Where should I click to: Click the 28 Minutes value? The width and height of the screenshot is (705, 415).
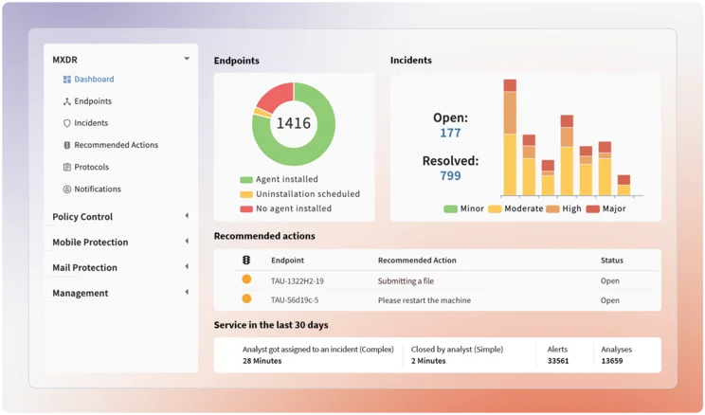point(262,361)
